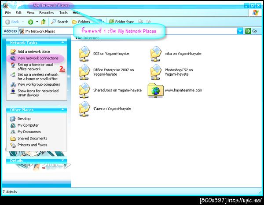
Task: Click Show icons for networked UPnP devices
Action: click(38, 93)
